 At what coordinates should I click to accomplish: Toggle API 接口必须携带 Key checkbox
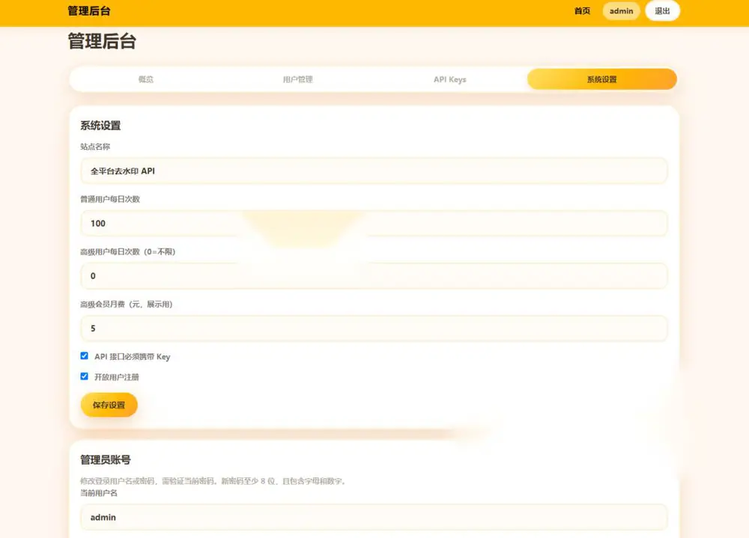click(84, 355)
